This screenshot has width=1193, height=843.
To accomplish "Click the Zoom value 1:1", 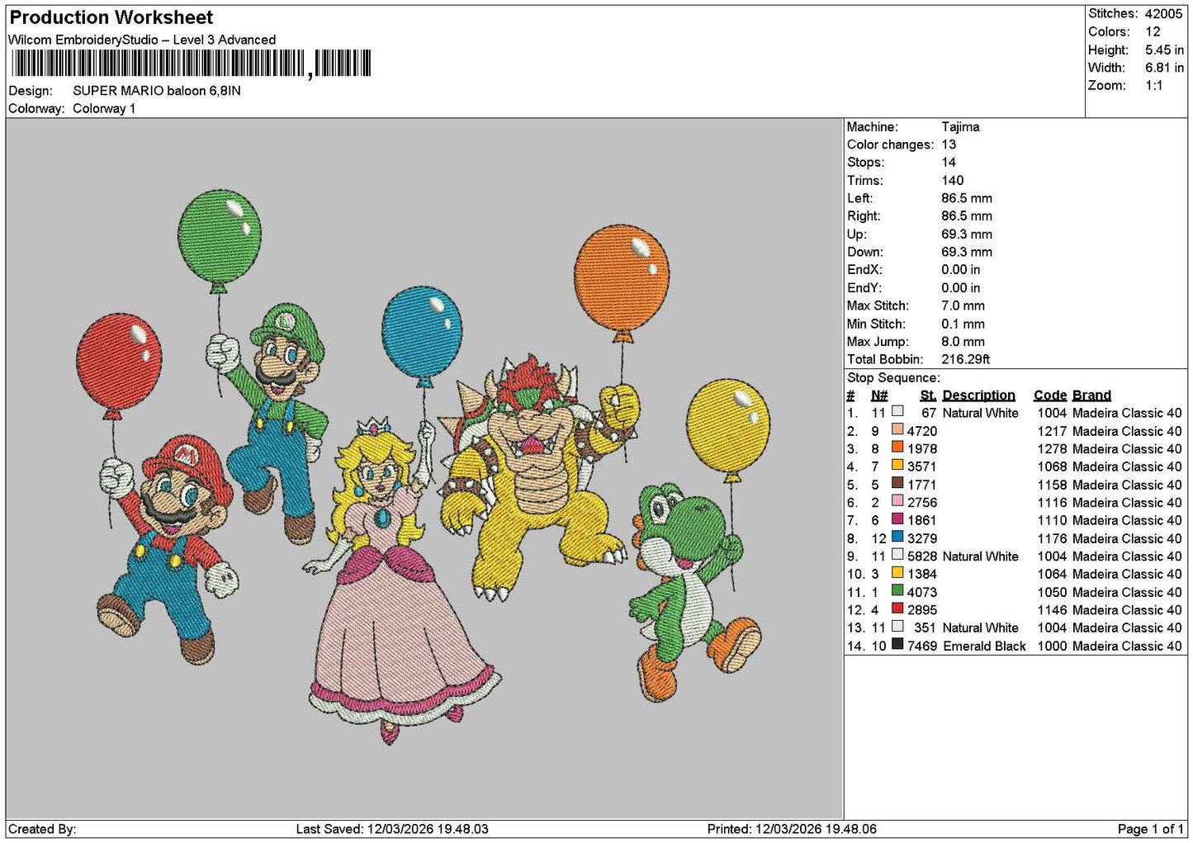I will coord(1153,86).
